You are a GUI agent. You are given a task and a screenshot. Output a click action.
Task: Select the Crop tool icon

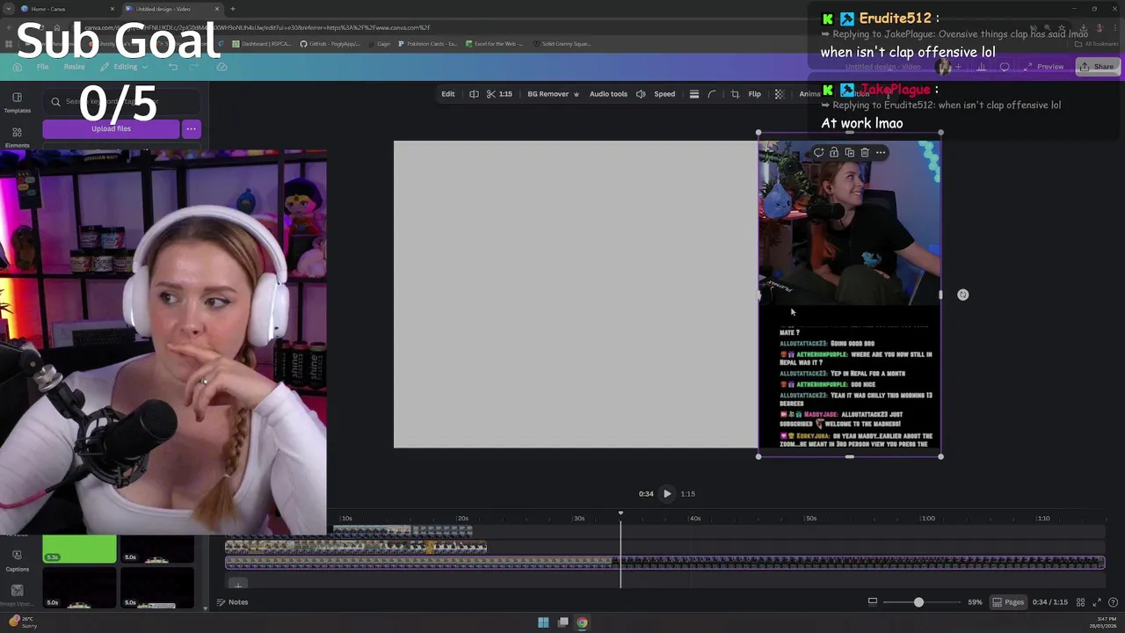point(735,94)
